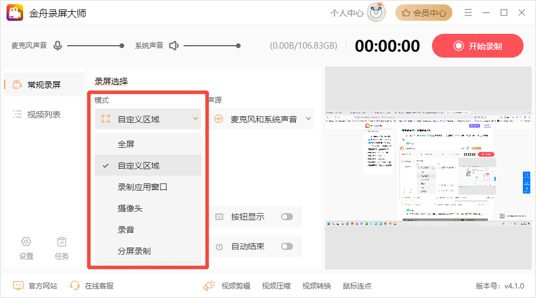Adjust the 系统声音 volume slider

pos(212,46)
